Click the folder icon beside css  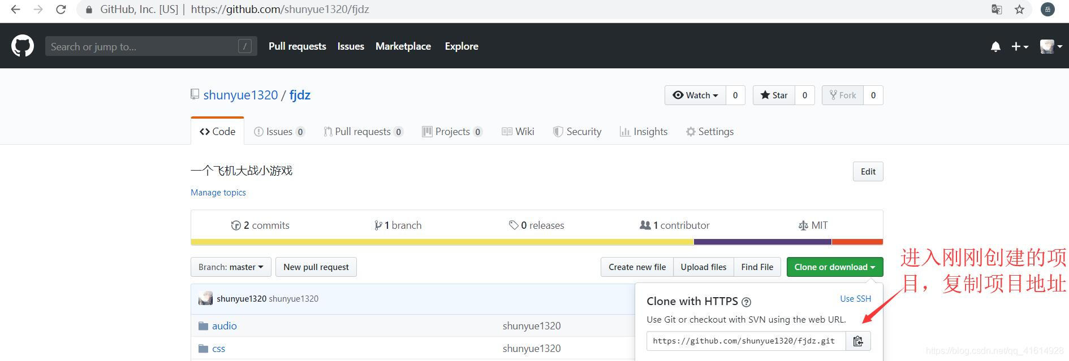point(204,349)
